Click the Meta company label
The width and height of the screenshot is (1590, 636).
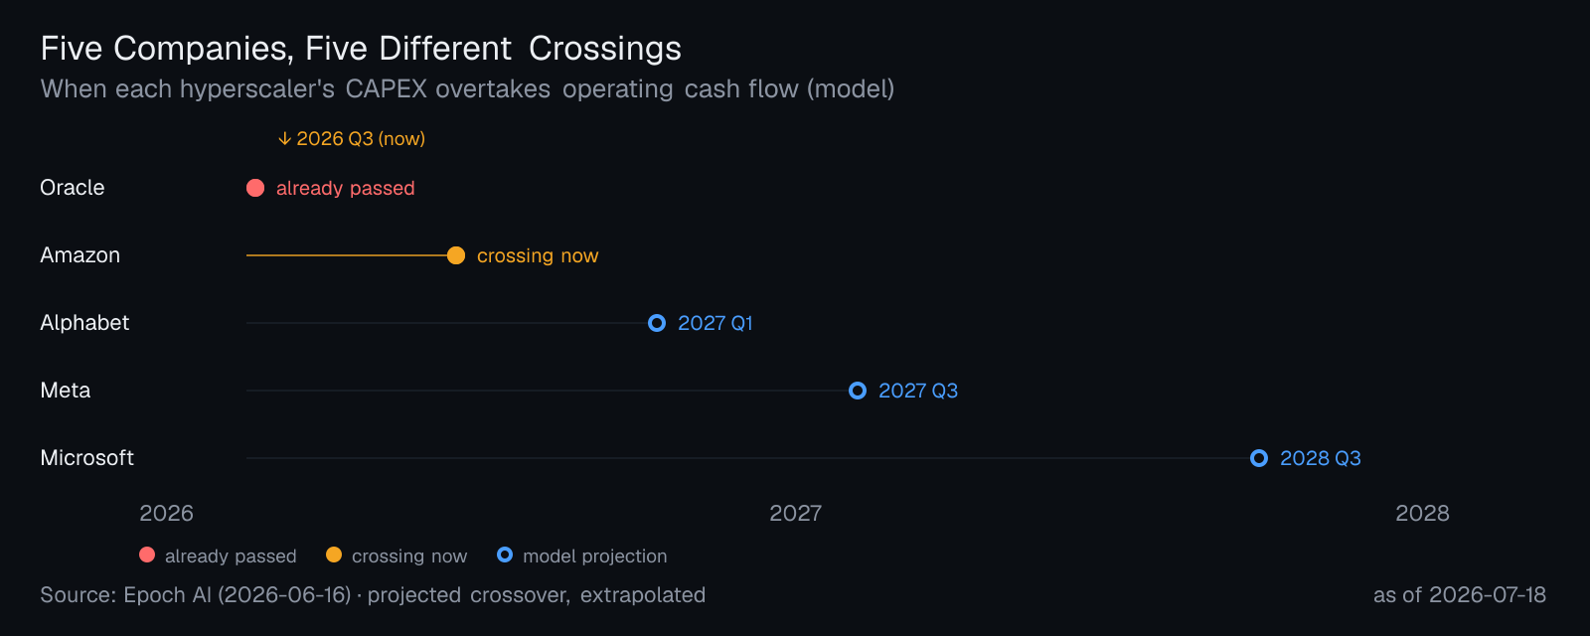[66, 391]
